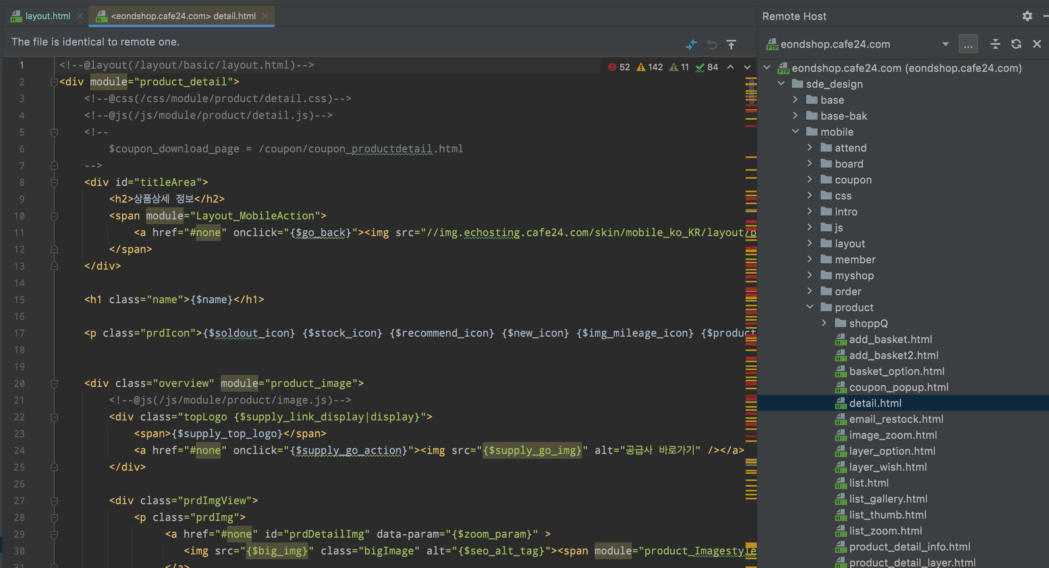
Task: Click the refresh remote host icon
Action: [x=1016, y=44]
